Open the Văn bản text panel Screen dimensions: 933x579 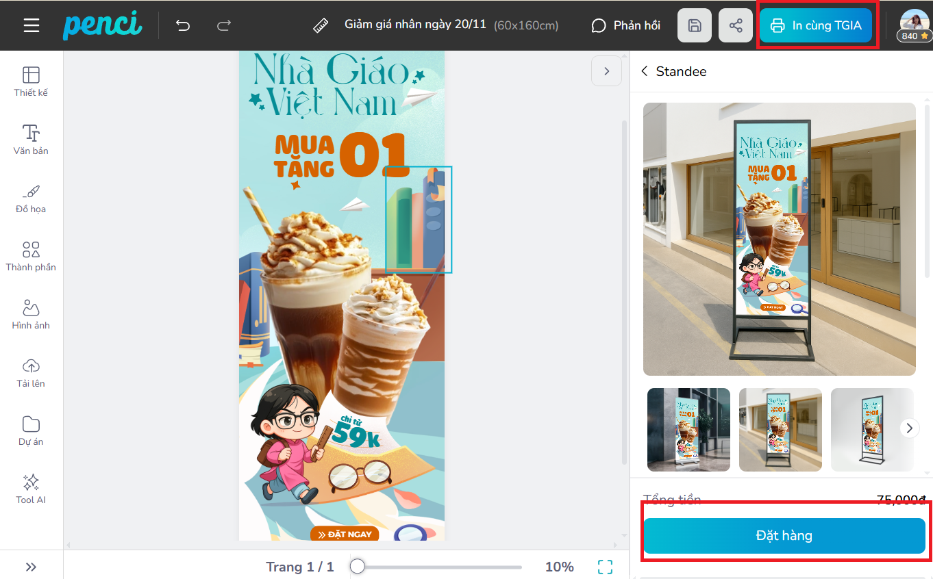point(31,140)
